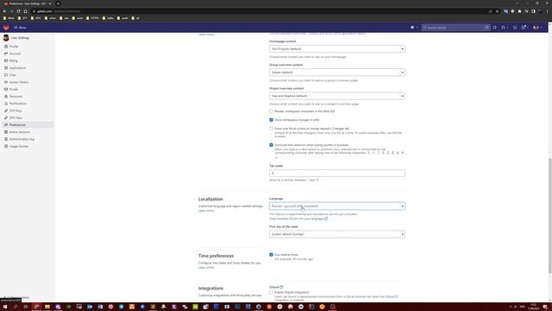
Task: Go to Account settings in sidebar
Action: (15, 54)
